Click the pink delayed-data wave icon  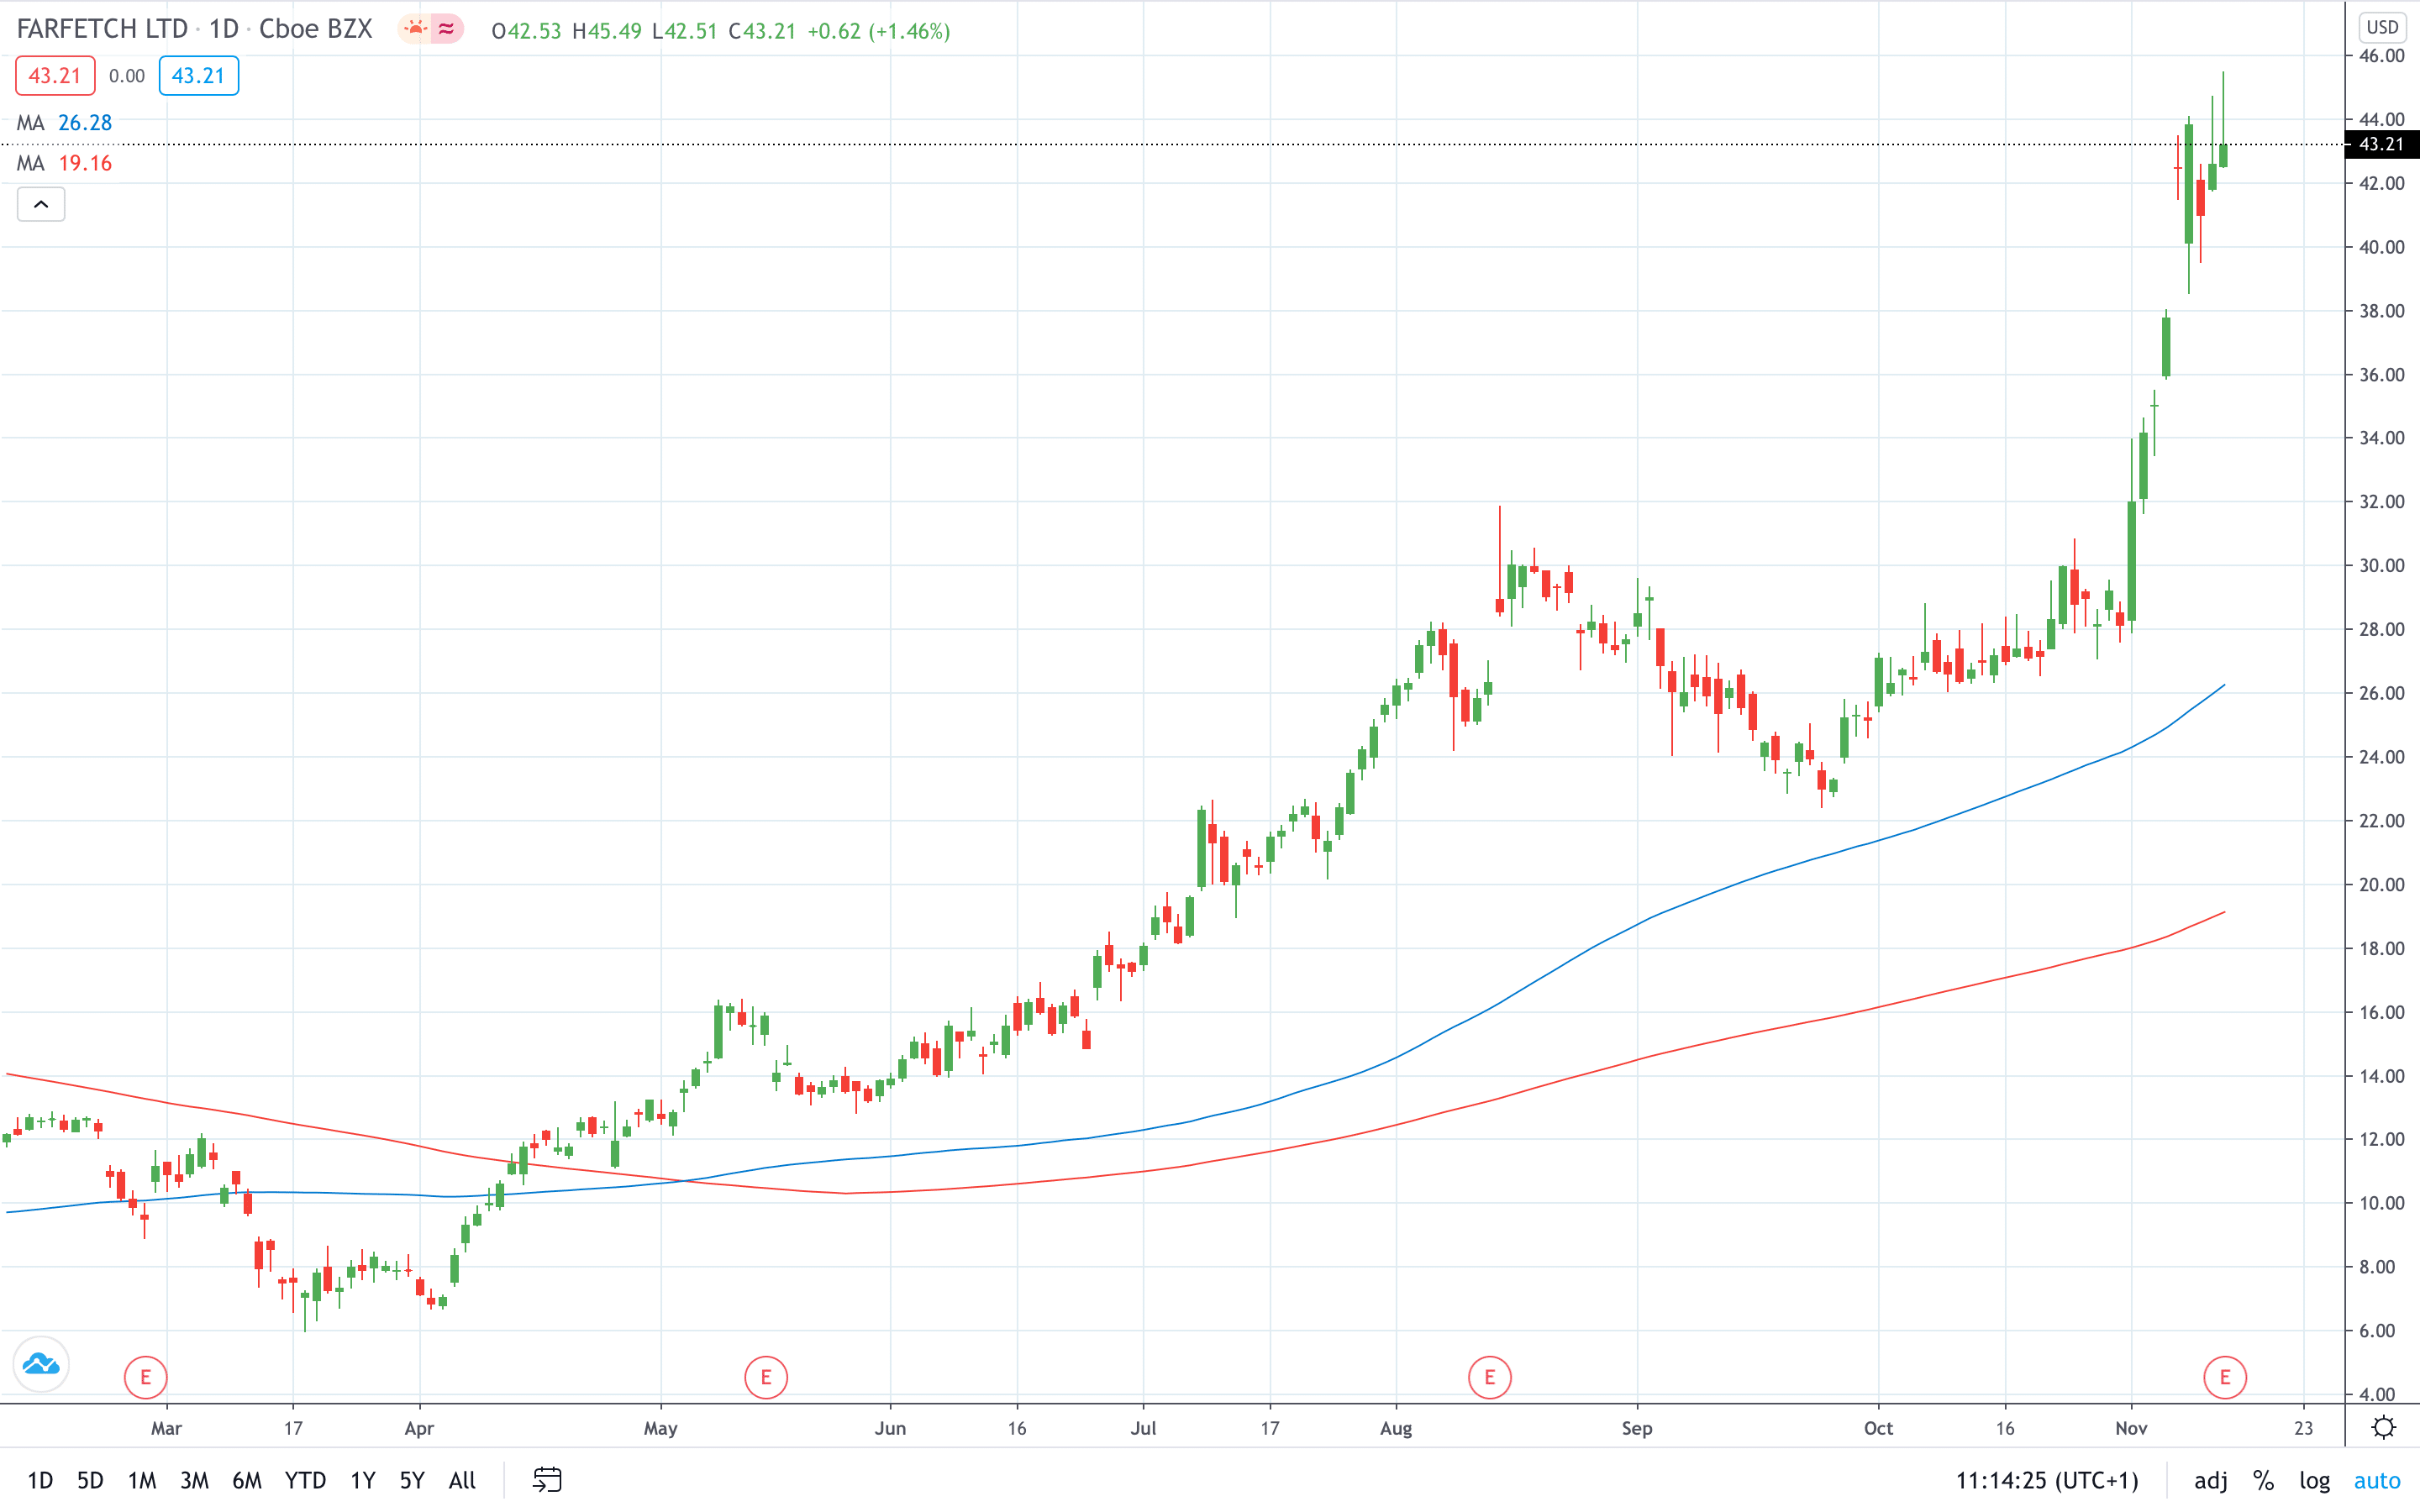pyautogui.click(x=447, y=29)
